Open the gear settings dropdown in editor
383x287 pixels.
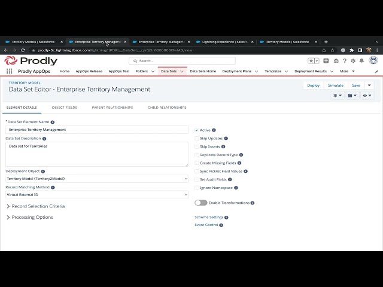tap(338, 96)
